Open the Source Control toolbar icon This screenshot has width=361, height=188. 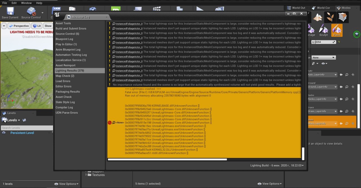coord(31,11)
